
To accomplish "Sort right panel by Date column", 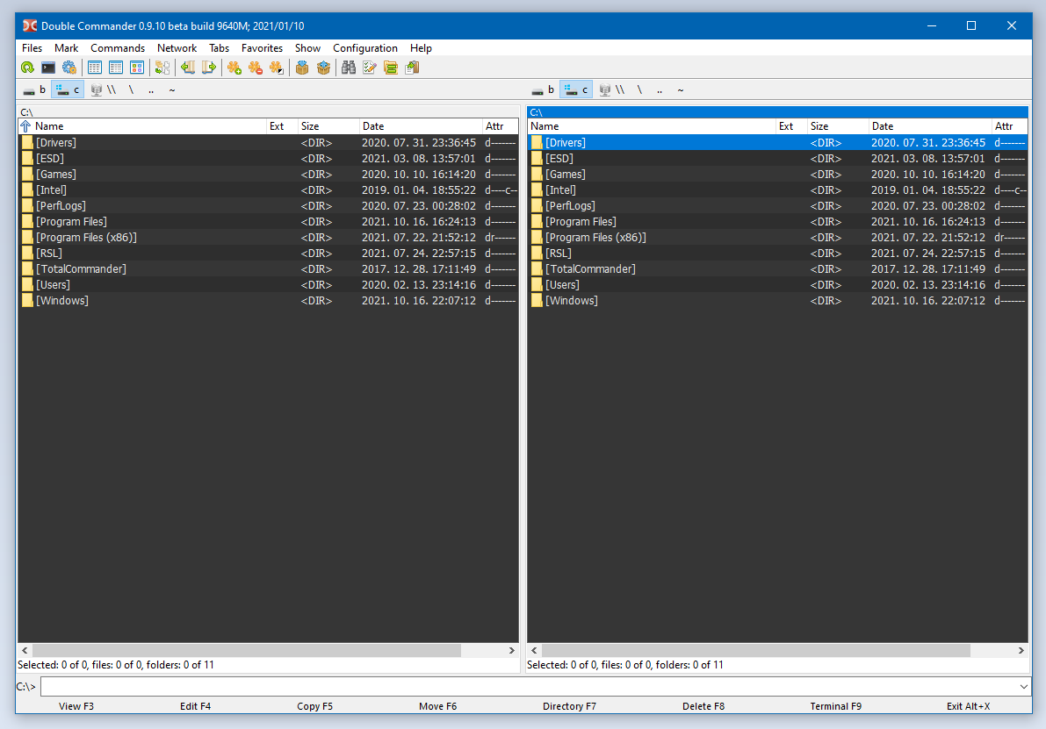I will pyautogui.click(x=930, y=126).
